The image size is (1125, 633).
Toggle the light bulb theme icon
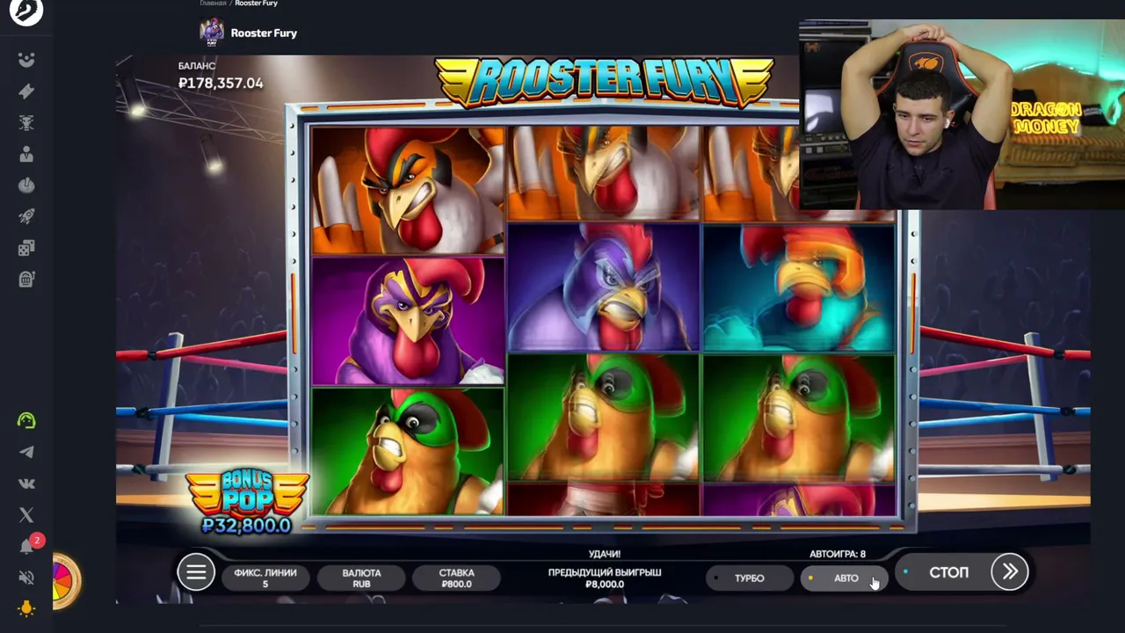coord(26,608)
